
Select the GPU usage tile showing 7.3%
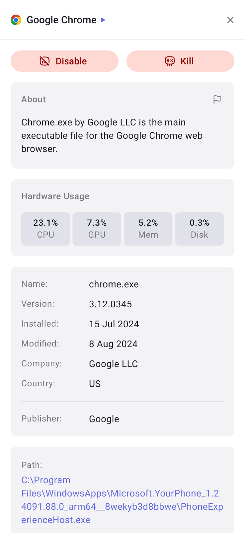click(x=97, y=229)
